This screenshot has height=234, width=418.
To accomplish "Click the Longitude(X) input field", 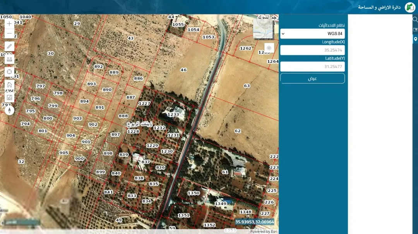I will 312,50.
